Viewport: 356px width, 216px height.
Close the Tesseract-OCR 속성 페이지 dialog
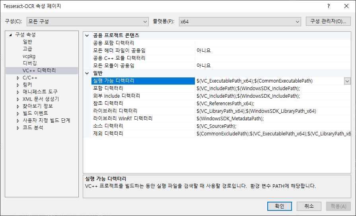(x=346, y=6)
